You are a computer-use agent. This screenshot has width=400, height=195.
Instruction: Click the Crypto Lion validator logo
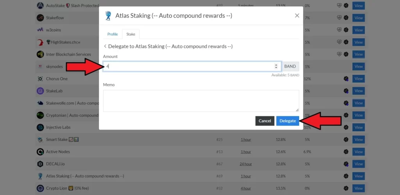coord(40,188)
